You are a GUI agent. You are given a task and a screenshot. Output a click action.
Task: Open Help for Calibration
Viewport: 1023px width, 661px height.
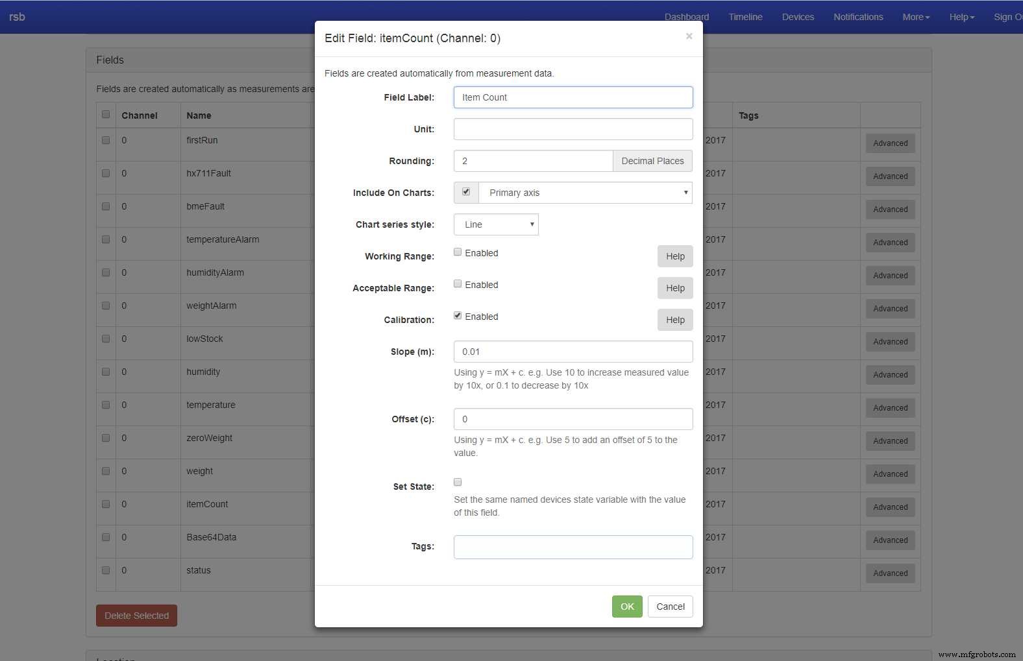675,320
